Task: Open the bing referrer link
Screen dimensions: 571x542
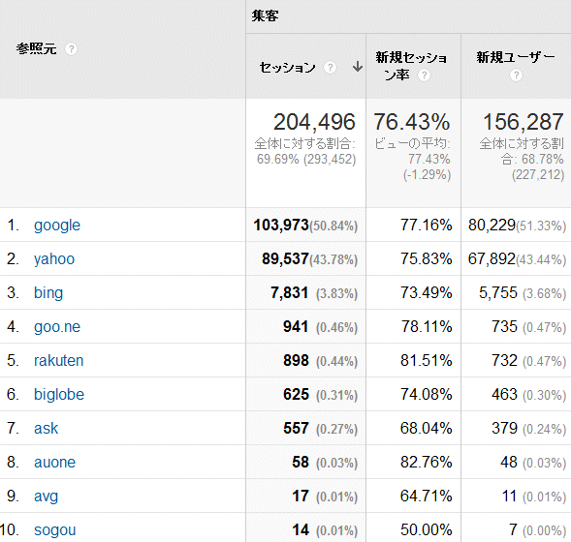Action: click(x=48, y=293)
